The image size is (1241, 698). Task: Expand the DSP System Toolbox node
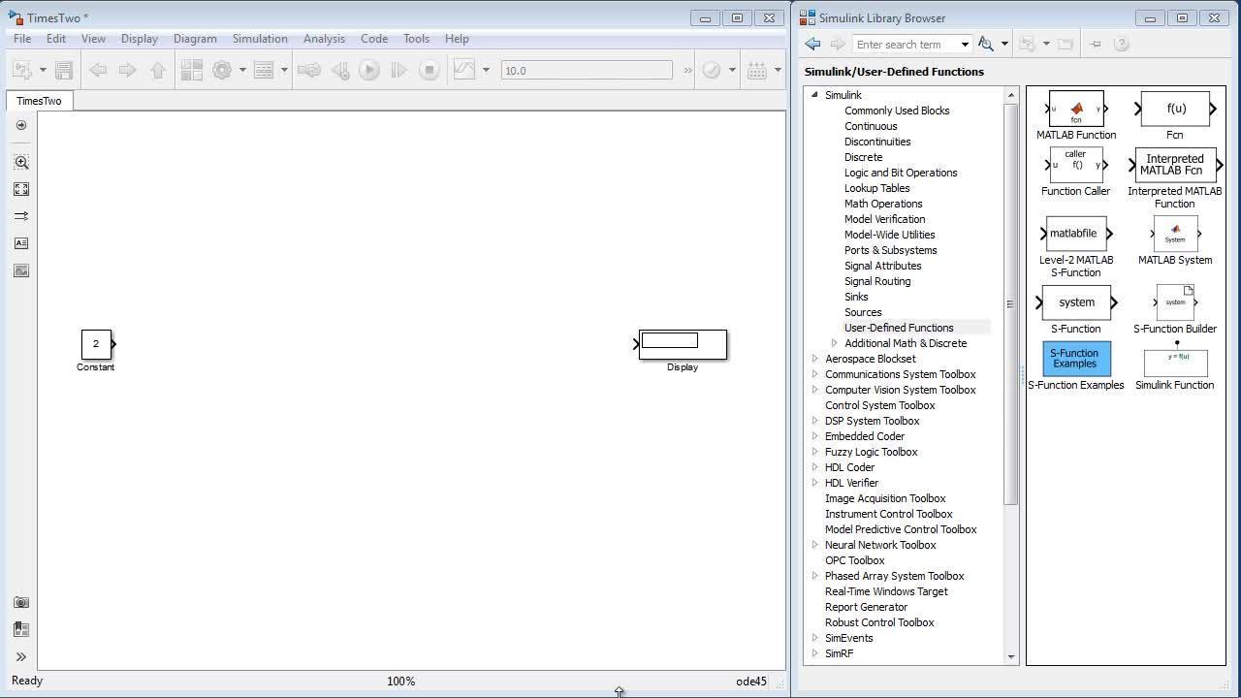pos(814,421)
